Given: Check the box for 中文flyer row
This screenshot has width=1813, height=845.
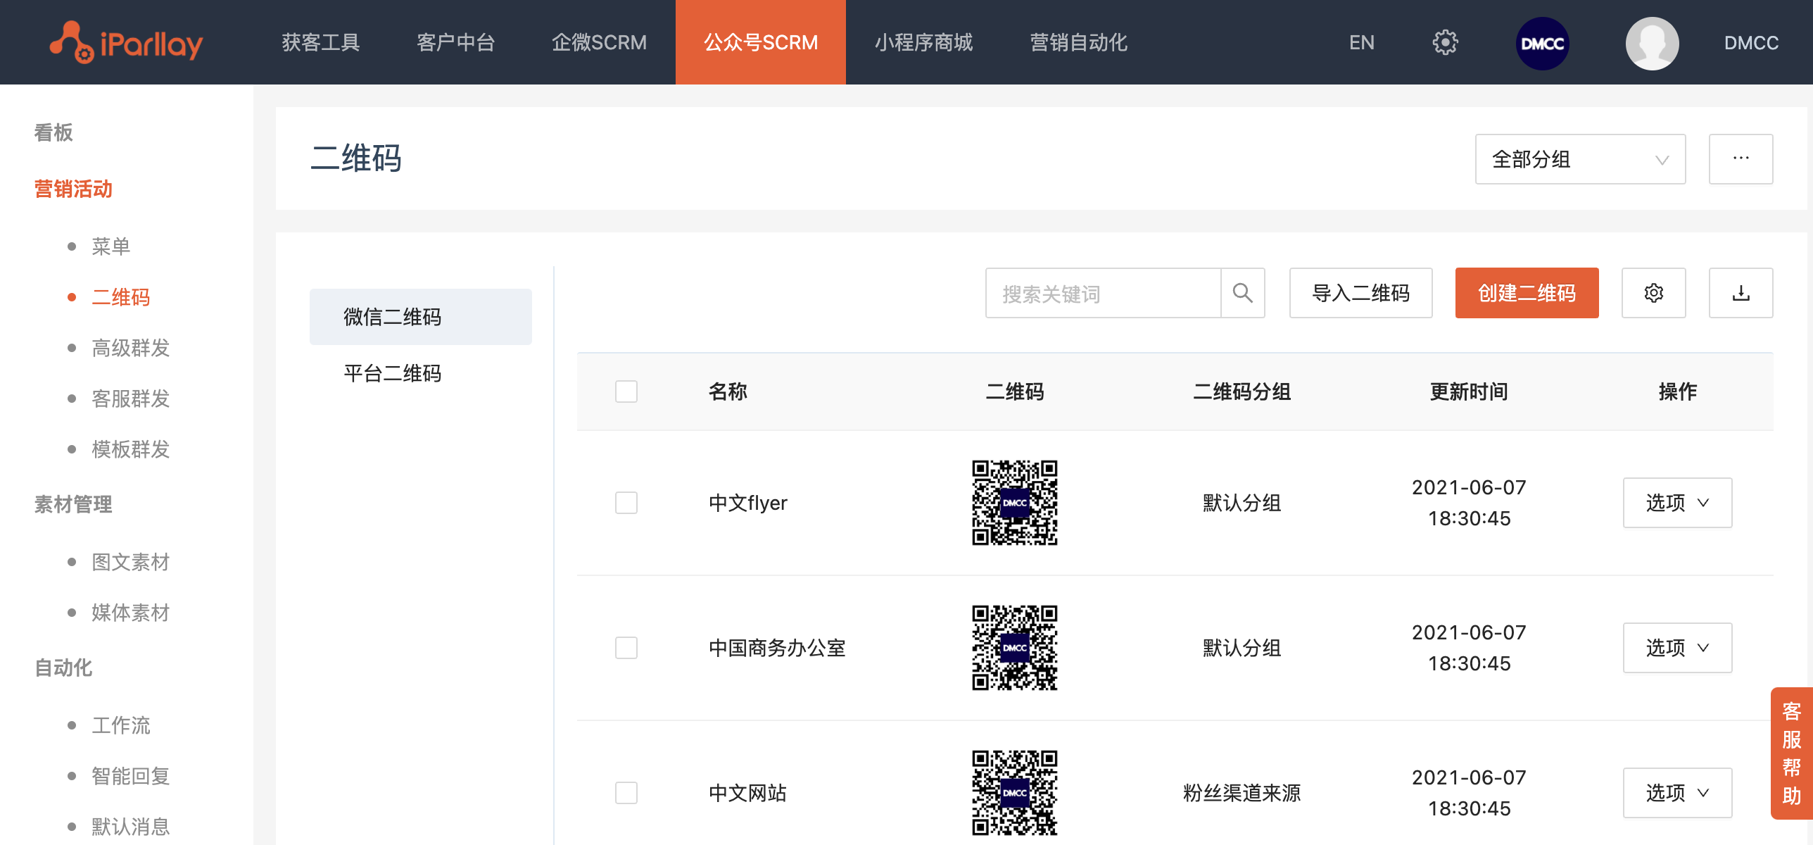Looking at the screenshot, I should [x=626, y=503].
